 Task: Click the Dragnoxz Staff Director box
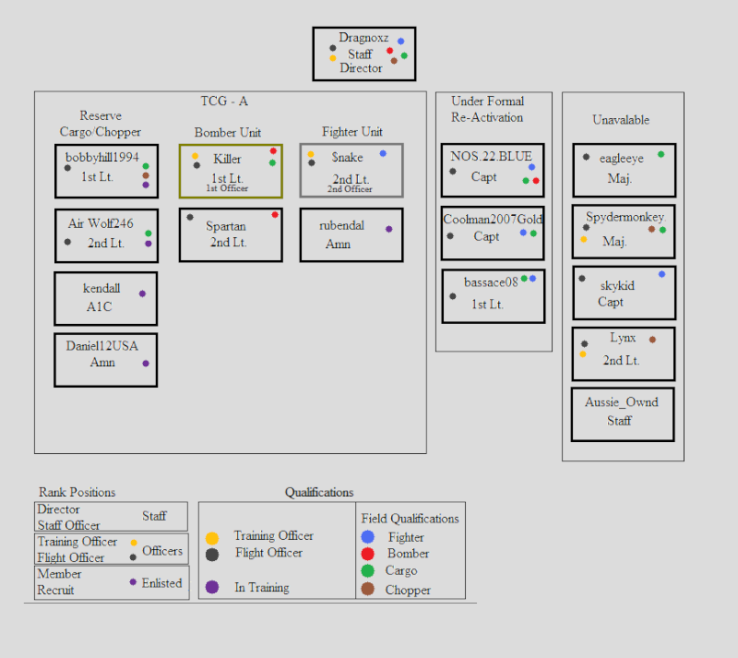pos(364,54)
